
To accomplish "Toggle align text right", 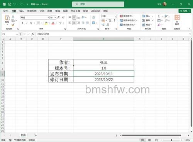I will [x=78, y=23].
